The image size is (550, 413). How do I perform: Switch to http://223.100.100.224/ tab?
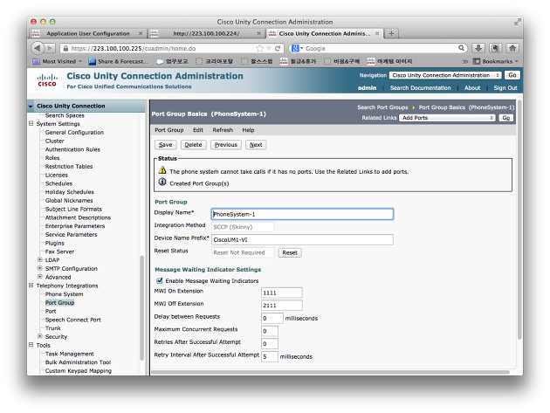click(206, 34)
